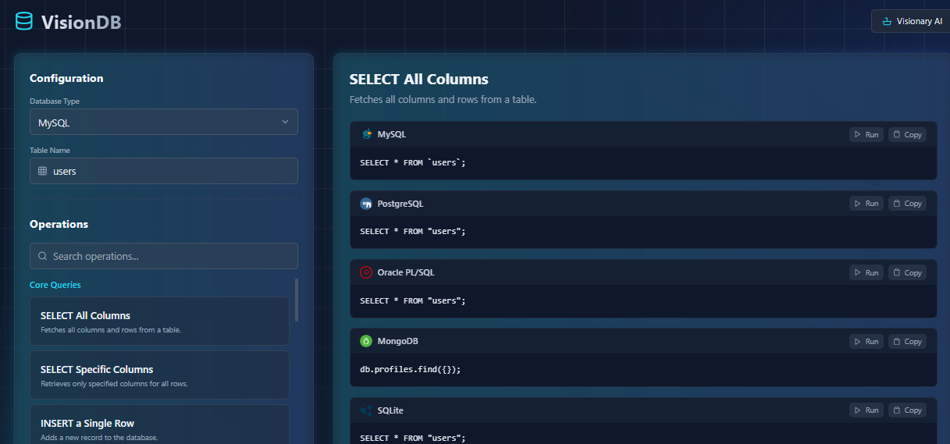Copy the SQLite query
This screenshot has width=950, height=444.
point(907,410)
